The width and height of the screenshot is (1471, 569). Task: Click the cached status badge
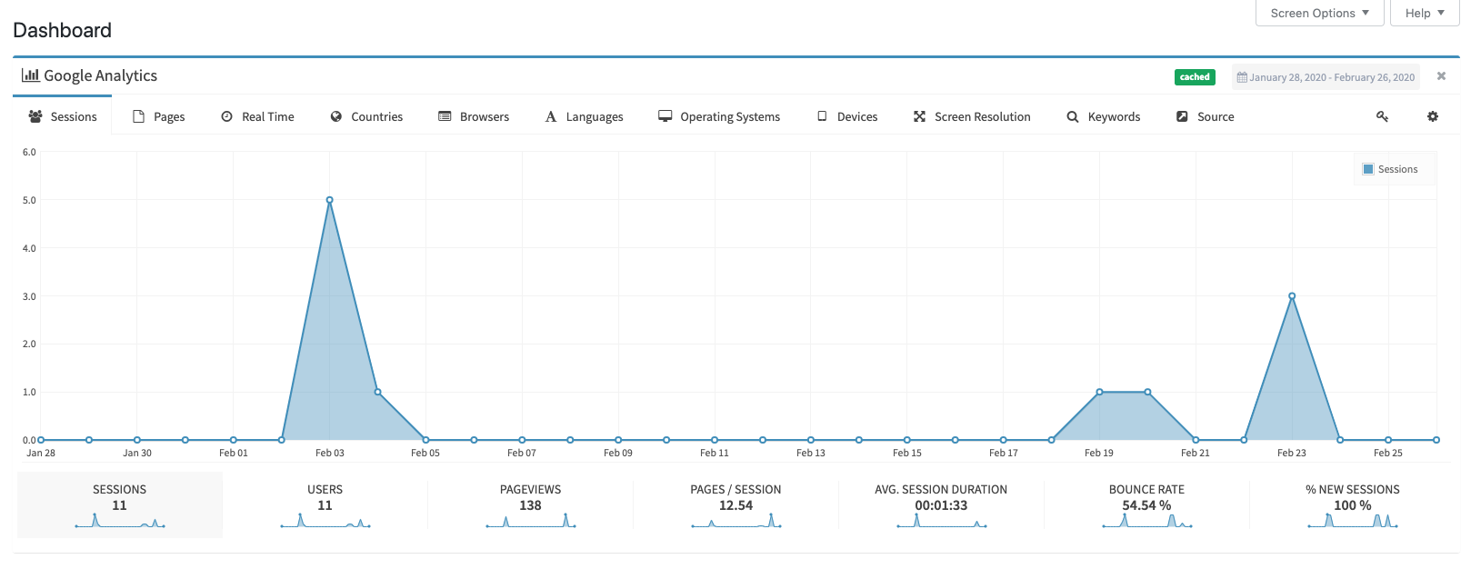(x=1195, y=77)
